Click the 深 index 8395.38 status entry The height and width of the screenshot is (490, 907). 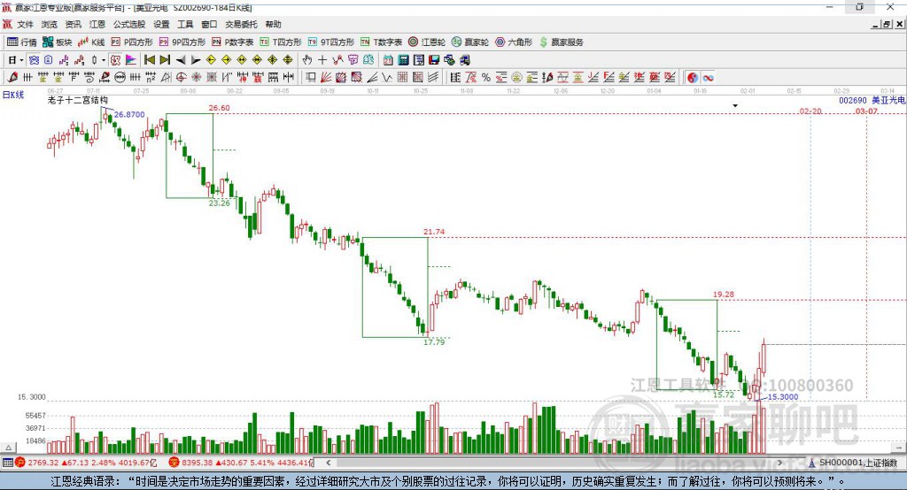pyautogui.click(x=241, y=463)
